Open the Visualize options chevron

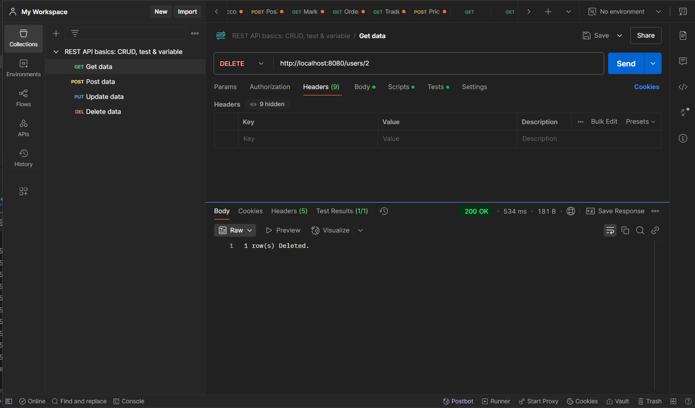pos(361,230)
